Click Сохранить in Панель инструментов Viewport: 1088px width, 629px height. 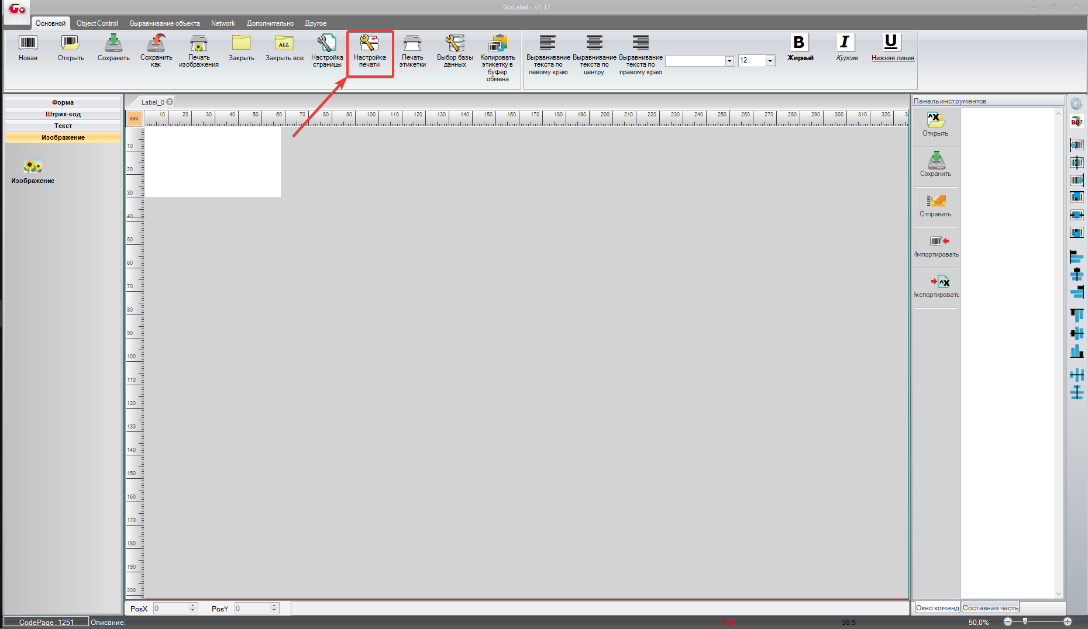pos(935,164)
